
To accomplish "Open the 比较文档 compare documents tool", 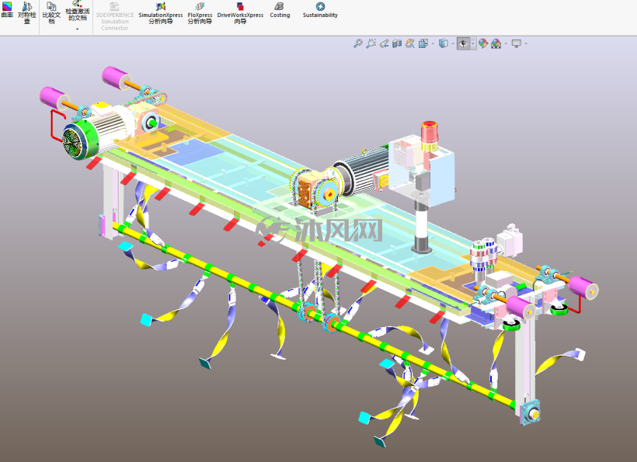I will tap(51, 12).
